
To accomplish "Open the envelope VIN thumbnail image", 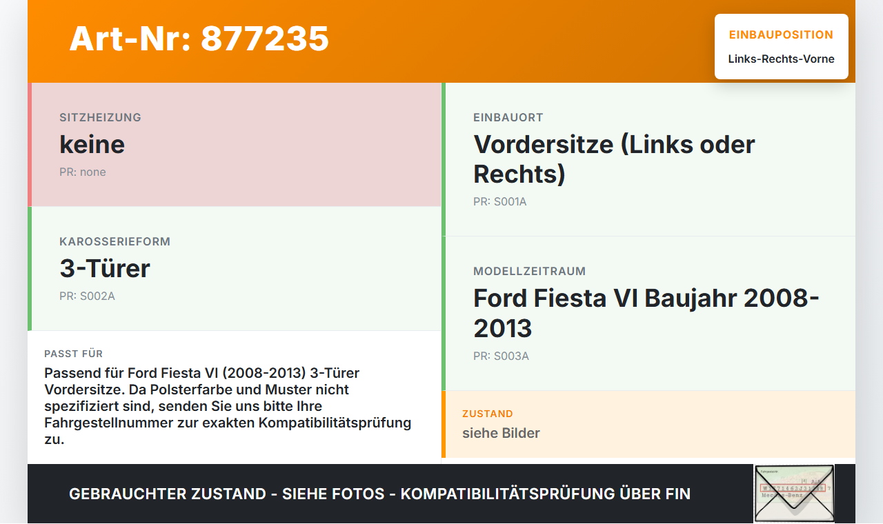I will click(794, 494).
